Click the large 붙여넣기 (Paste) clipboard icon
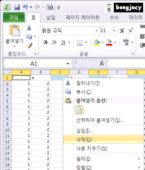 pos(15,31)
